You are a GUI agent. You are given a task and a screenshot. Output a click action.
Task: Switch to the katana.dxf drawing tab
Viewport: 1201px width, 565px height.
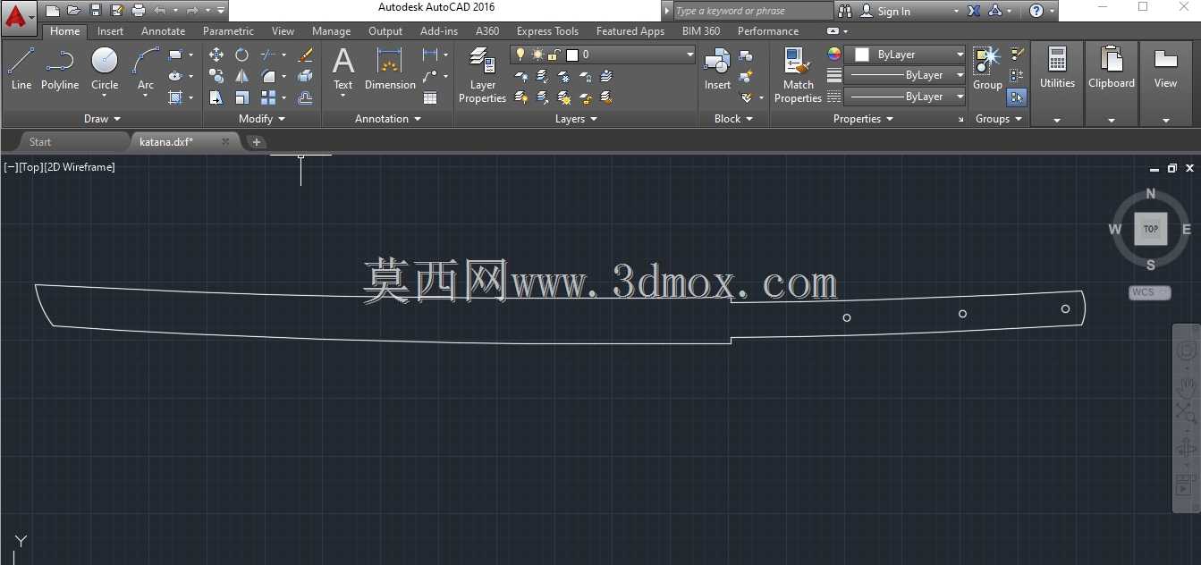tap(183, 141)
